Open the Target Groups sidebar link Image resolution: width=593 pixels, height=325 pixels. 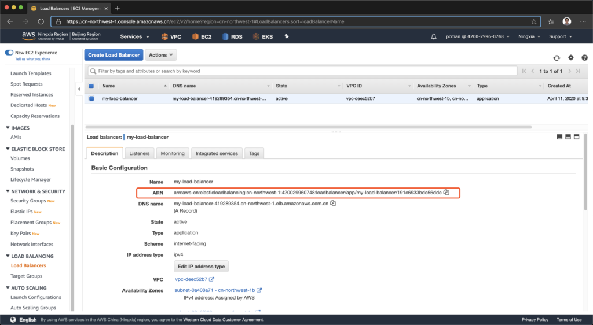[26, 276]
